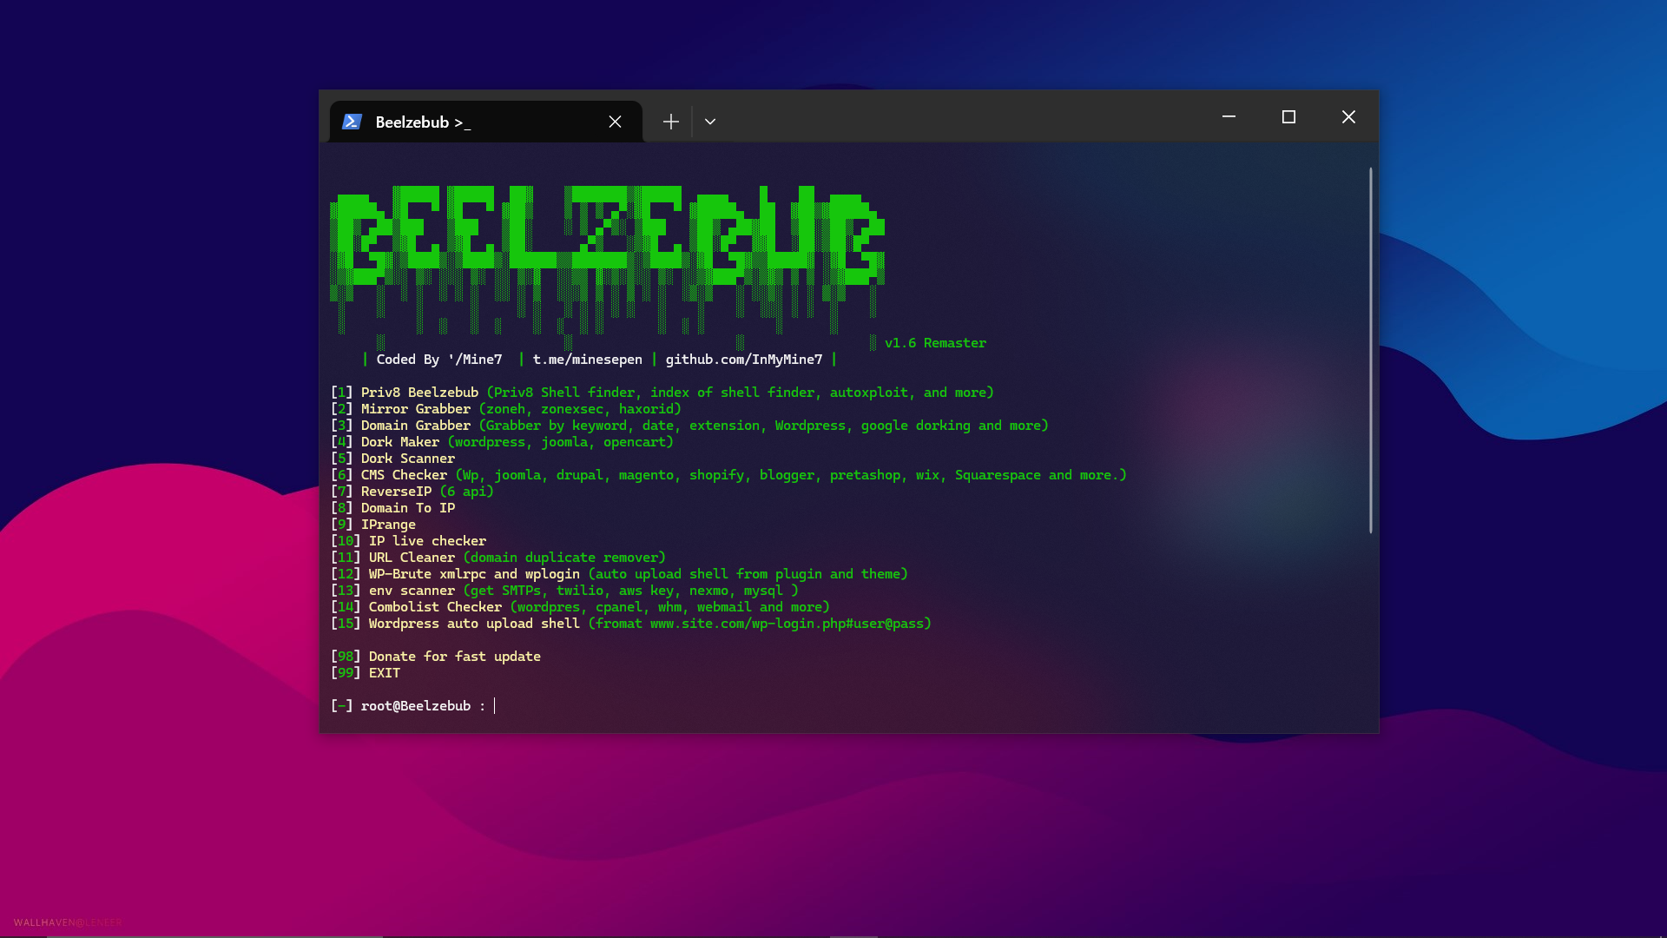1667x938 pixels.
Task: Click the 'IPrange' menu line
Action: click(x=373, y=525)
